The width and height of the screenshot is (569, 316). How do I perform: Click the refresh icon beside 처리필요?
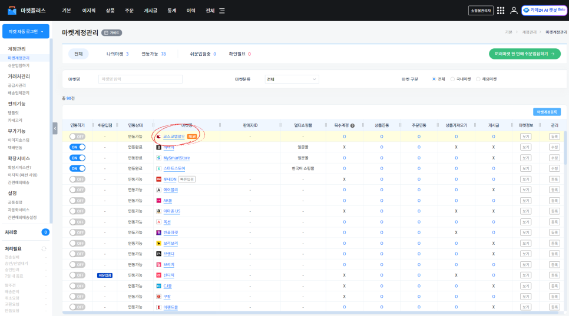(44, 249)
